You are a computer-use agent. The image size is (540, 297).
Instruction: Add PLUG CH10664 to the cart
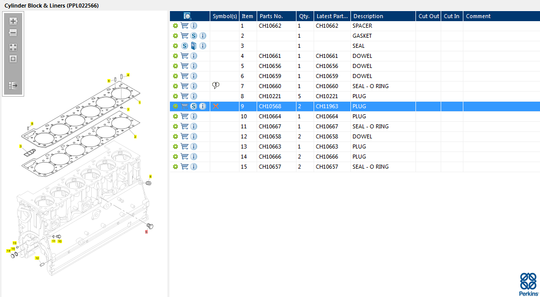185,116
